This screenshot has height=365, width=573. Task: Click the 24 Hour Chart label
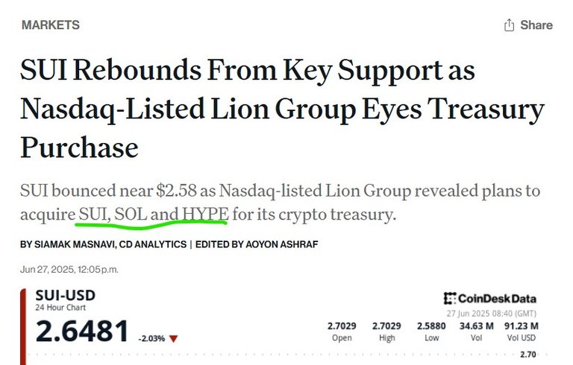pyautogui.click(x=60, y=308)
